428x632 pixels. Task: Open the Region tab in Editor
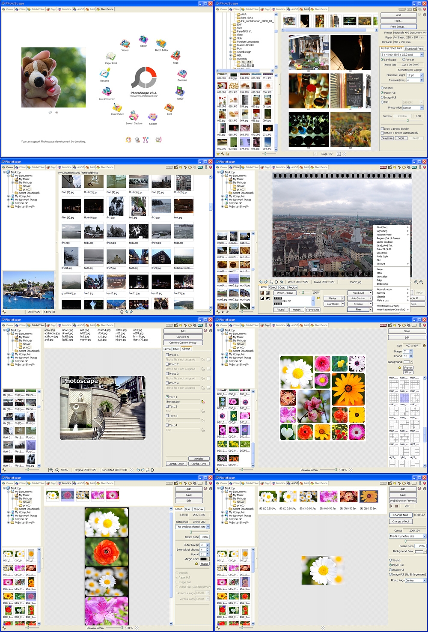292,287
